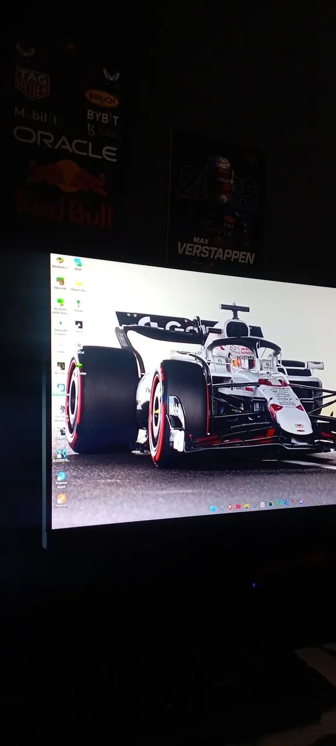Click the red YouTube-style taskbar icon
Screen dimensions: 336x746
pos(238,506)
